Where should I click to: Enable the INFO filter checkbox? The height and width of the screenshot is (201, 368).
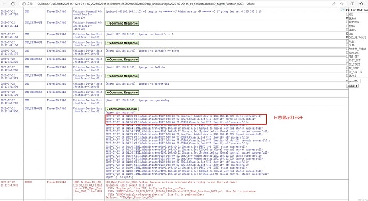click(x=347, y=26)
